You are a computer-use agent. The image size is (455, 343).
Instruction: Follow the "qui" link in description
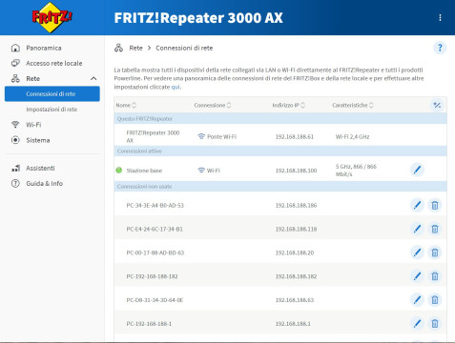[x=176, y=87]
